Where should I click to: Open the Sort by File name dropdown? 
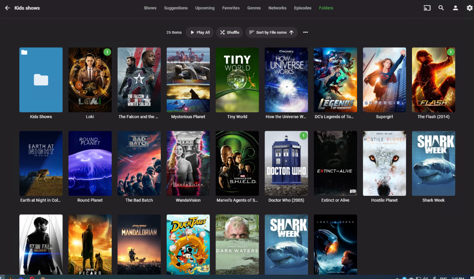[x=272, y=32]
